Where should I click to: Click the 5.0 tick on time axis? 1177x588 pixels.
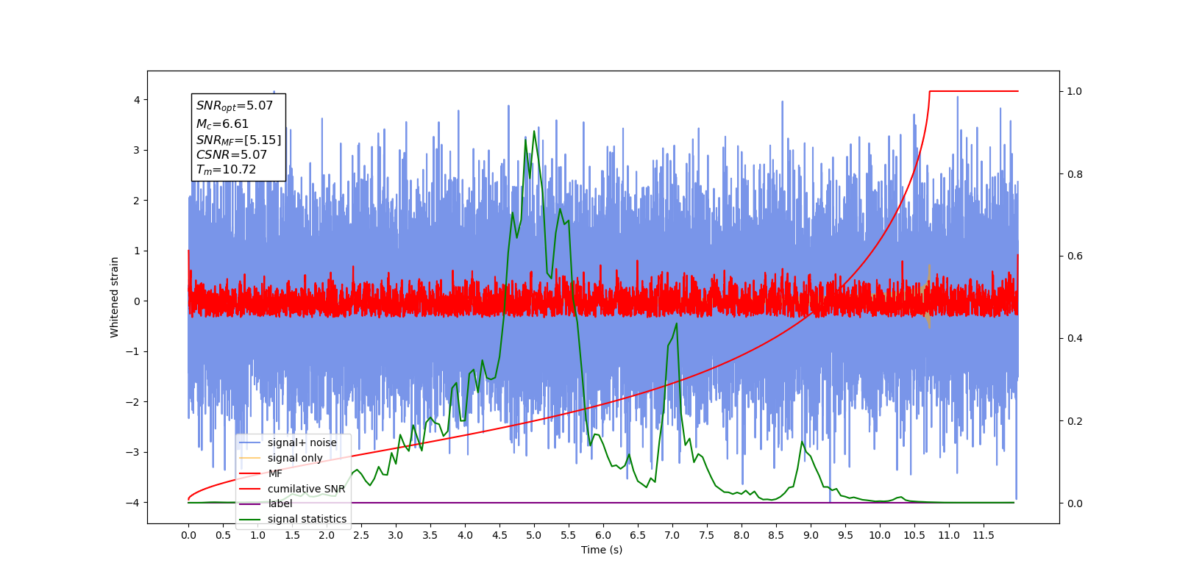(x=534, y=535)
